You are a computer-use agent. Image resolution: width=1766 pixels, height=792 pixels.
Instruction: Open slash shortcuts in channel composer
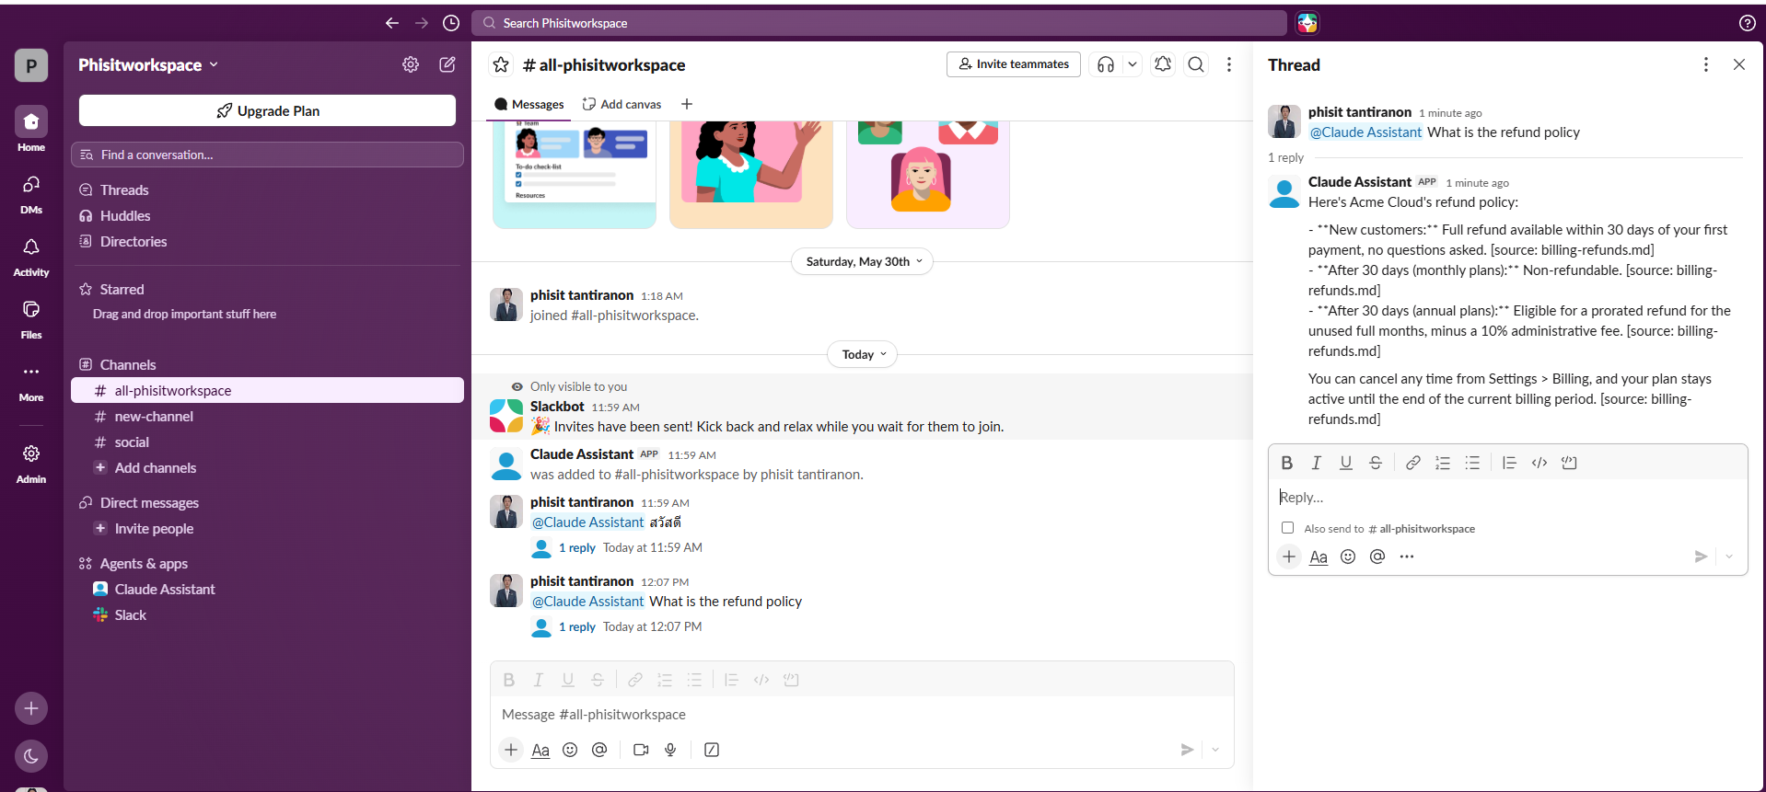click(712, 750)
